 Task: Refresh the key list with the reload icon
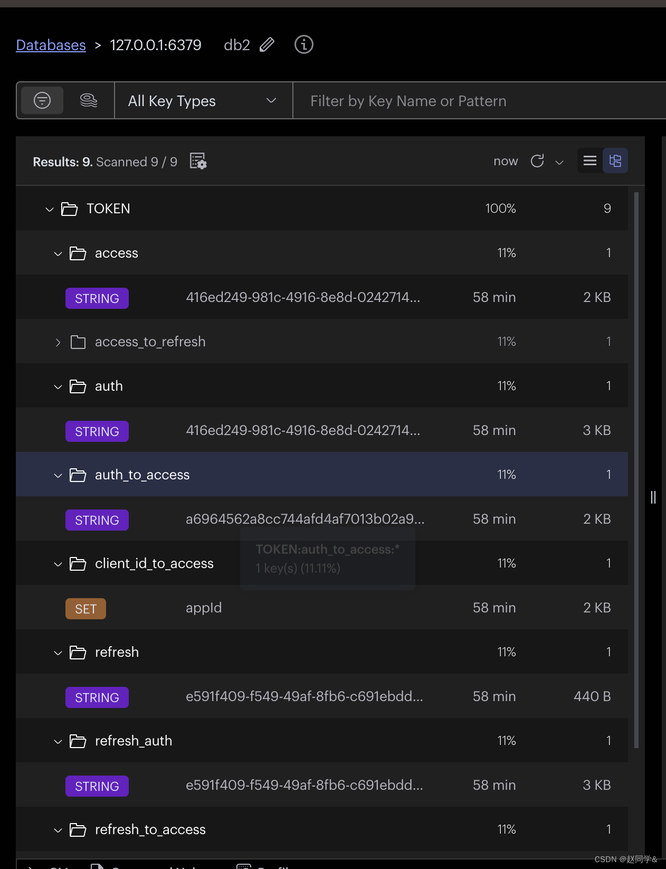pos(537,161)
